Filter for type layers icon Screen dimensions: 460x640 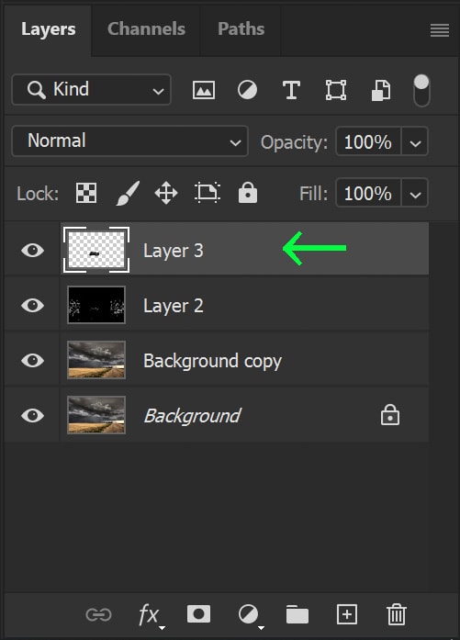pyautogui.click(x=291, y=90)
